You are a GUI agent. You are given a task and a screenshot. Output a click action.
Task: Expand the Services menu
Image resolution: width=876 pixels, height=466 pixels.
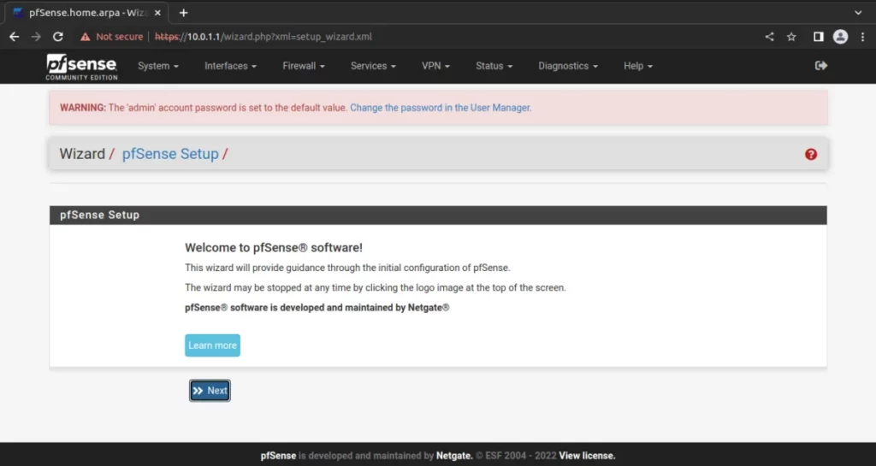[373, 66]
